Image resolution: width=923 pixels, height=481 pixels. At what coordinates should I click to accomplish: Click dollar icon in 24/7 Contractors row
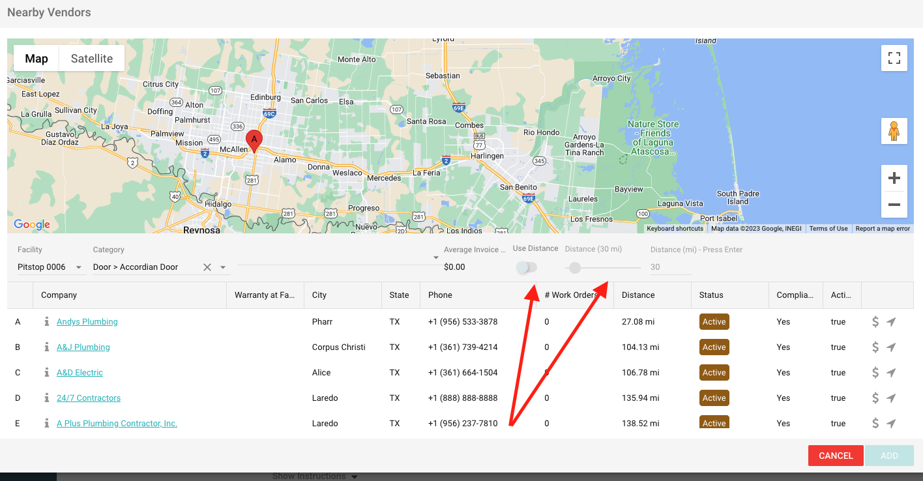pos(875,398)
